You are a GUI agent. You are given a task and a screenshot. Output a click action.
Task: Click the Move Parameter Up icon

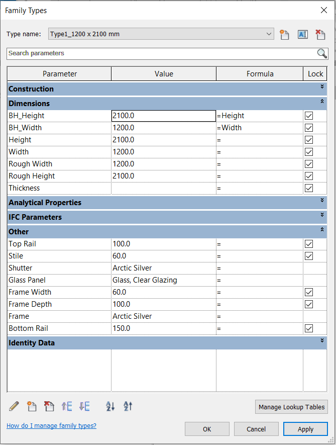(x=66, y=406)
